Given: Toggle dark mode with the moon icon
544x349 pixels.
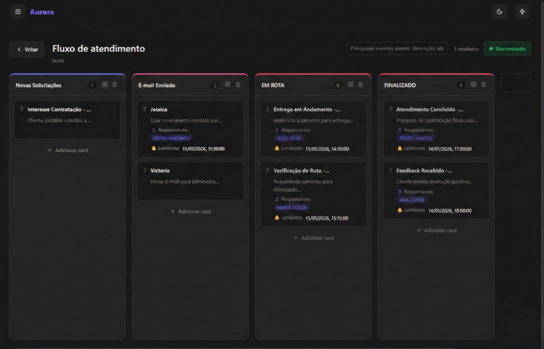Looking at the screenshot, I should pos(499,12).
